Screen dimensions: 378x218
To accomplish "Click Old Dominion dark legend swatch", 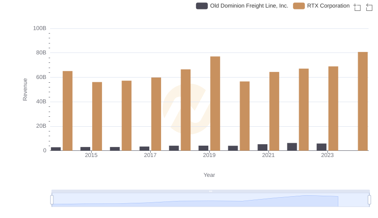I will (202, 6).
